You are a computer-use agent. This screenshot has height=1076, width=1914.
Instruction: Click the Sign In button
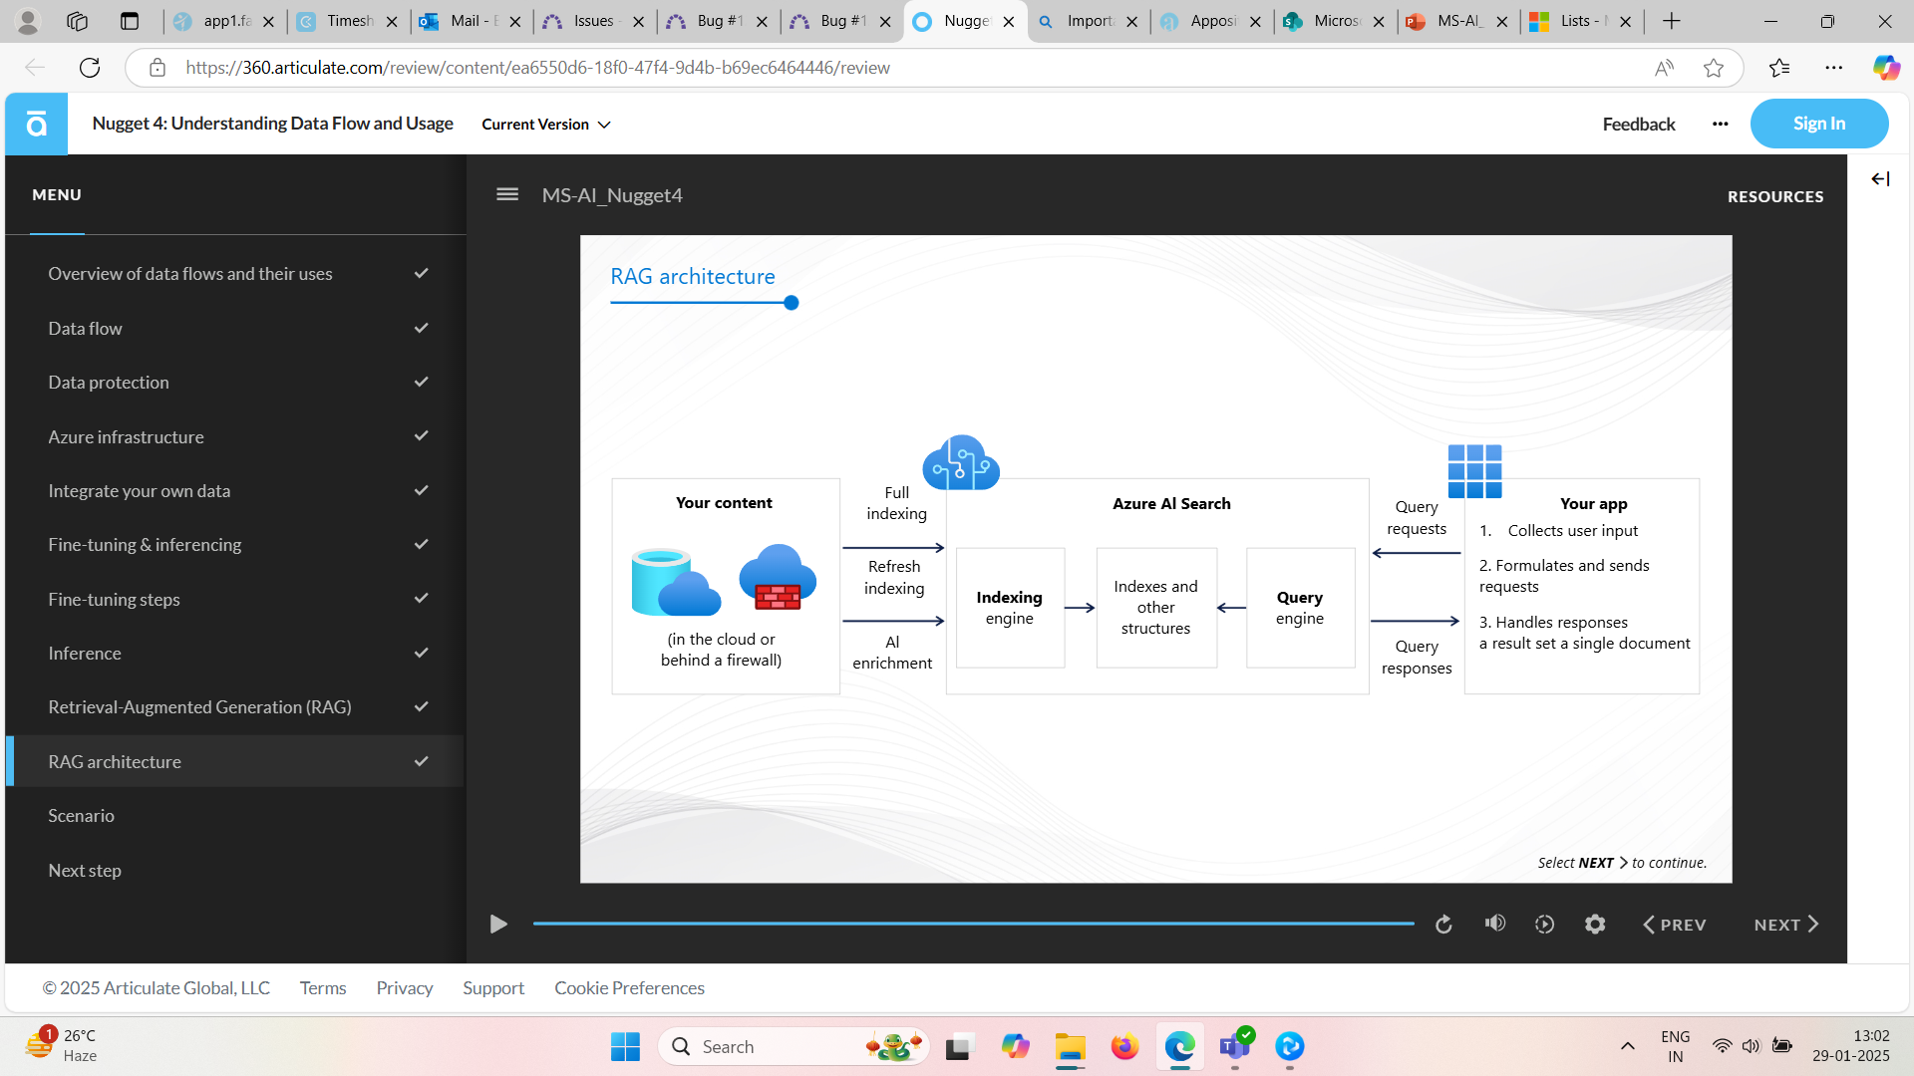[1819, 124]
